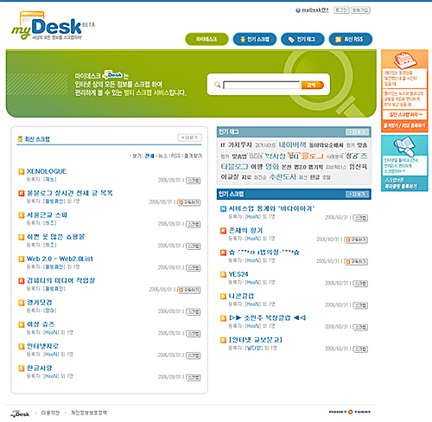Click the MONEY TODAY footer logo
The image size is (432, 422).
tap(350, 412)
